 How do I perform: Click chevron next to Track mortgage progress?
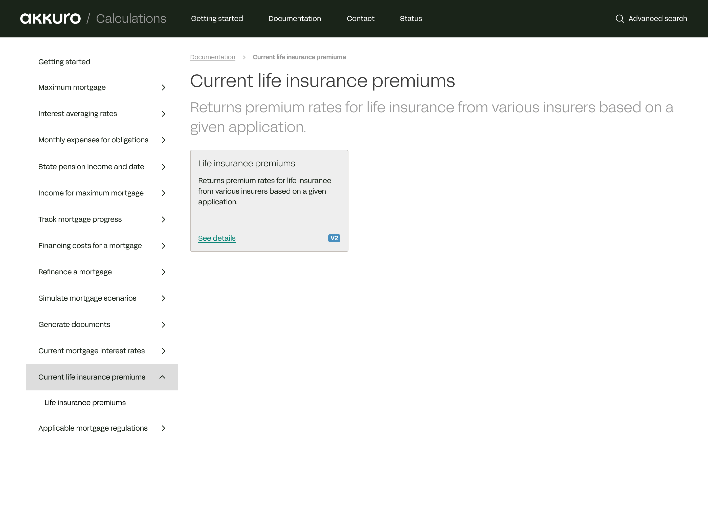pos(163,219)
